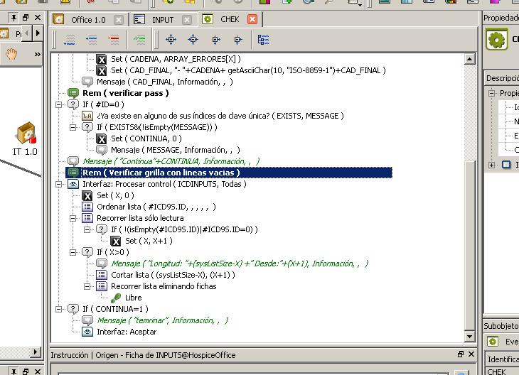Image resolution: width=519 pixels, height=375 pixels.
Task: Switch to the INPUT tab
Action: pos(163,20)
